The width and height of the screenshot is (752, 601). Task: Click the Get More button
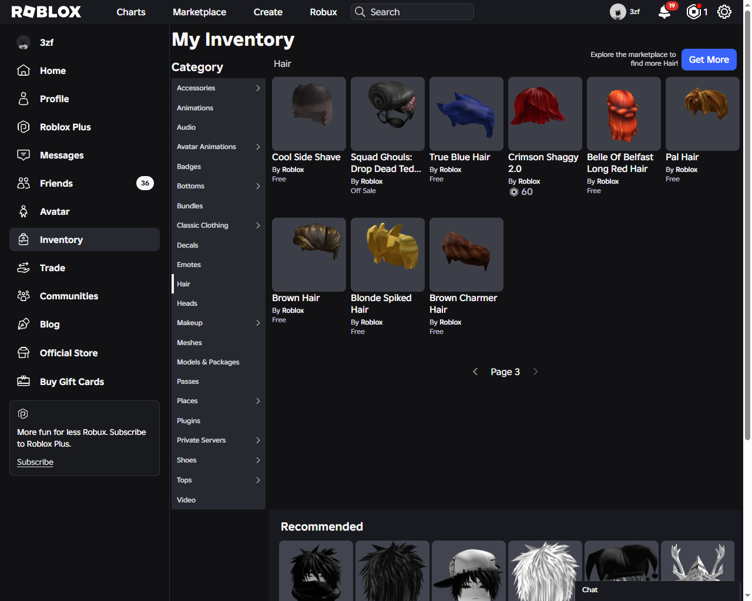click(709, 59)
